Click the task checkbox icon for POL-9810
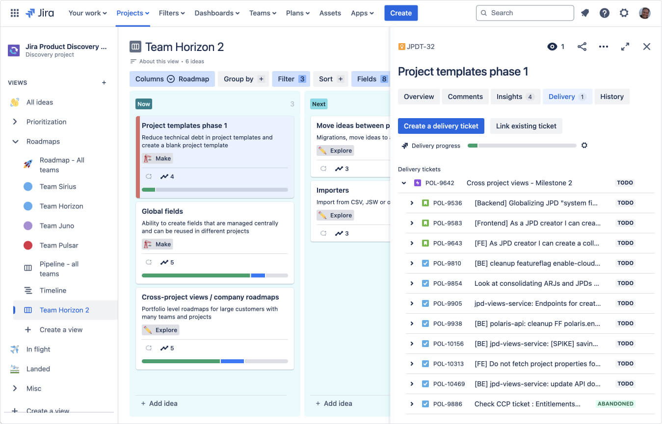Image resolution: width=662 pixels, height=424 pixels. 425,263
